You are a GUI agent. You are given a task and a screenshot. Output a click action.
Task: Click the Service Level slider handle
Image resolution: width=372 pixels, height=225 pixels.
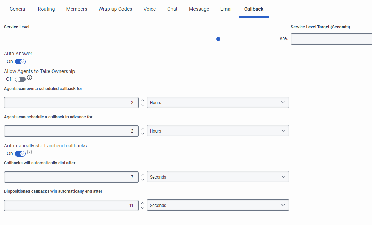218,39
